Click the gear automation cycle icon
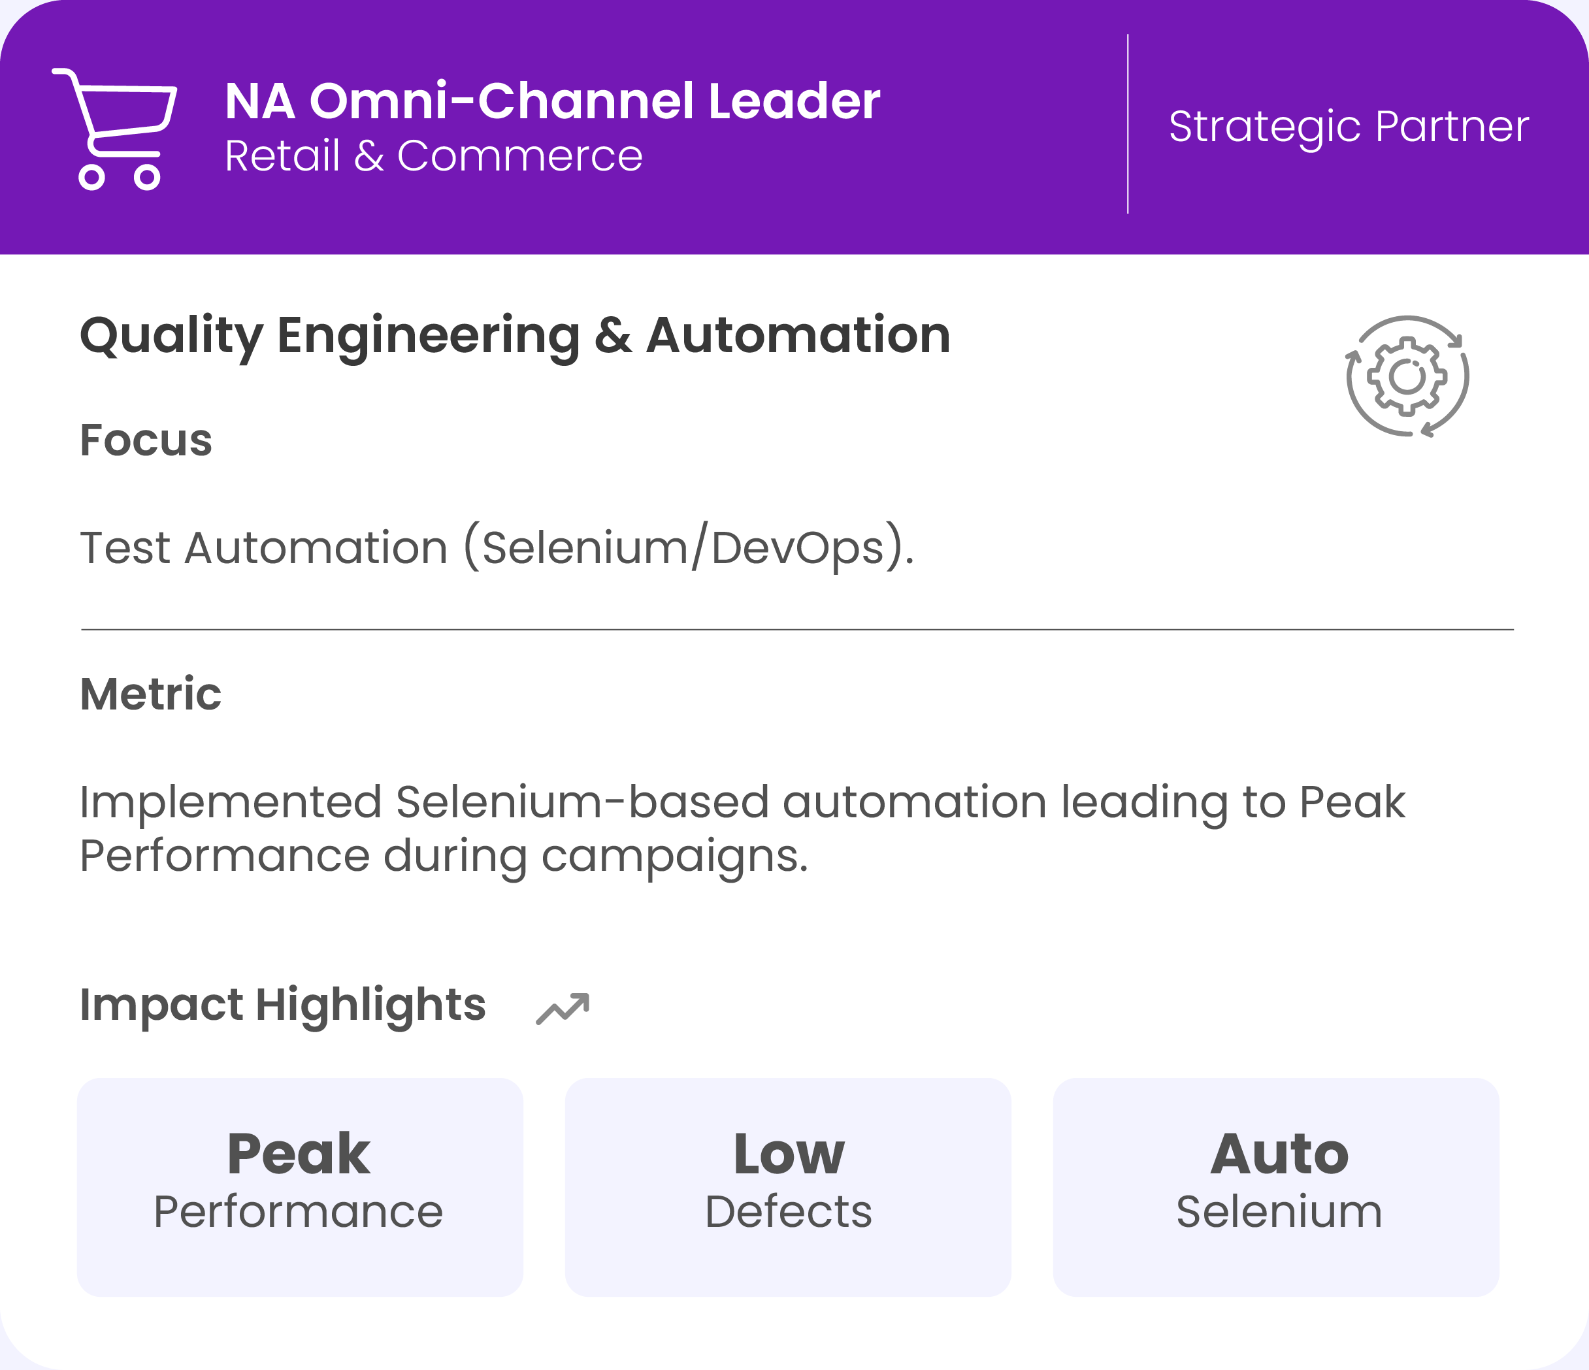The width and height of the screenshot is (1589, 1370). [1407, 376]
